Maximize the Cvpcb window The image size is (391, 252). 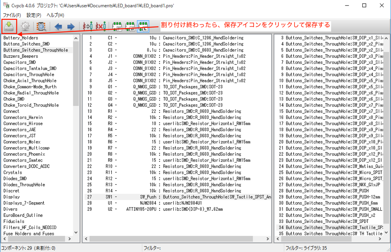(x=364, y=5)
